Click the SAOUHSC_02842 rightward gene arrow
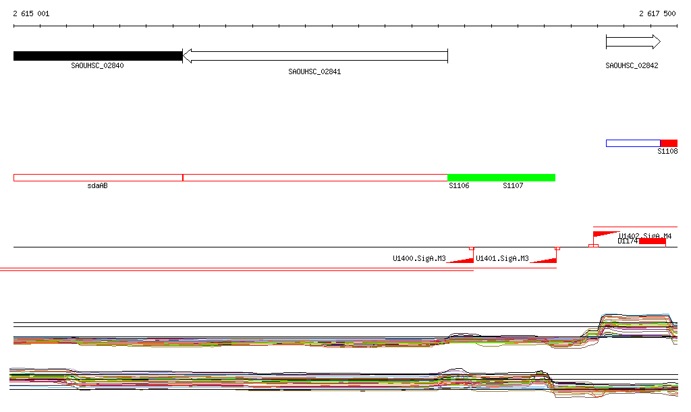This screenshot has height=412, width=691. tap(633, 42)
